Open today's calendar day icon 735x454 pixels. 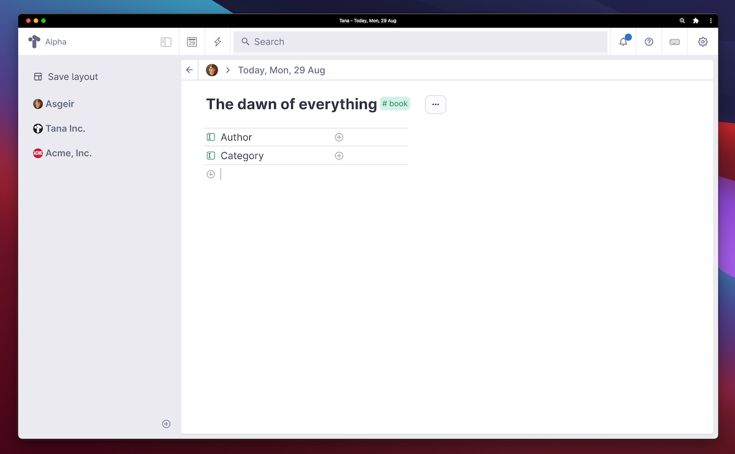pos(192,42)
